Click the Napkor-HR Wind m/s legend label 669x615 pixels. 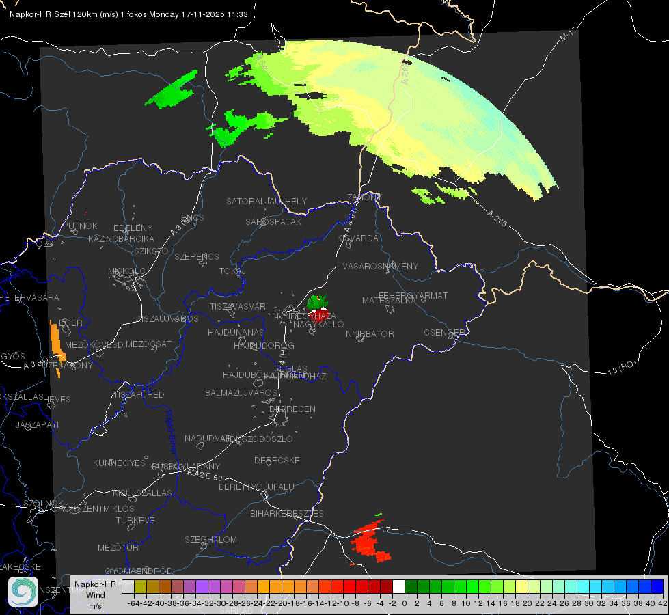coord(95,594)
